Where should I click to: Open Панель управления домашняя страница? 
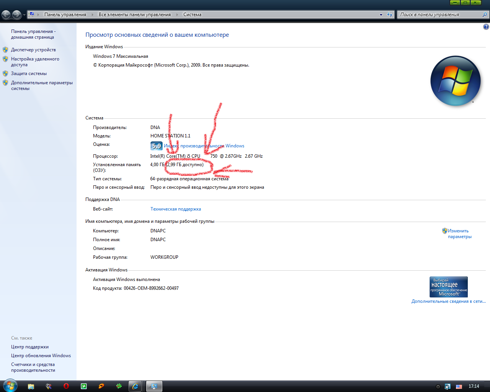[33, 34]
